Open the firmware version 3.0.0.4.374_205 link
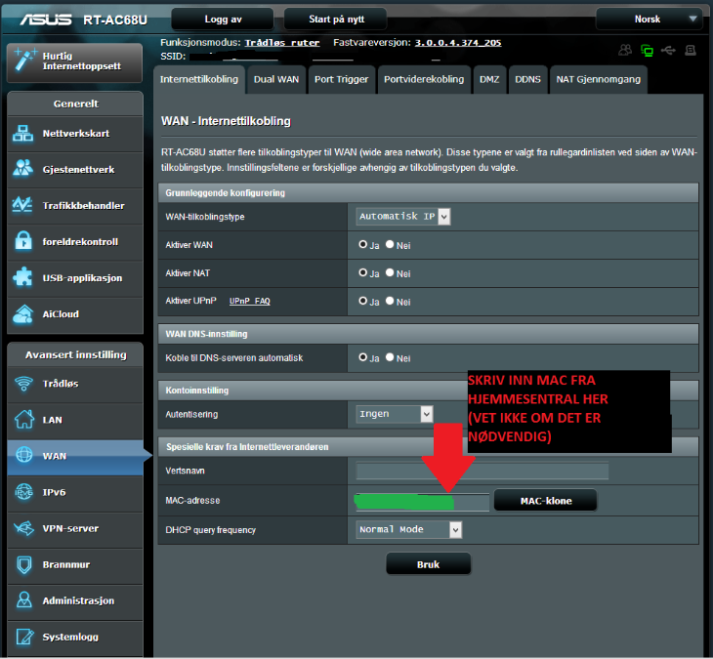 (x=458, y=43)
